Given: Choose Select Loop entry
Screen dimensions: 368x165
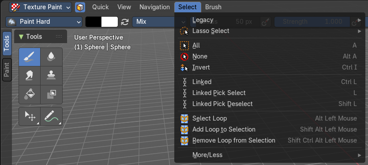Looking at the screenshot, I should pos(270,118).
